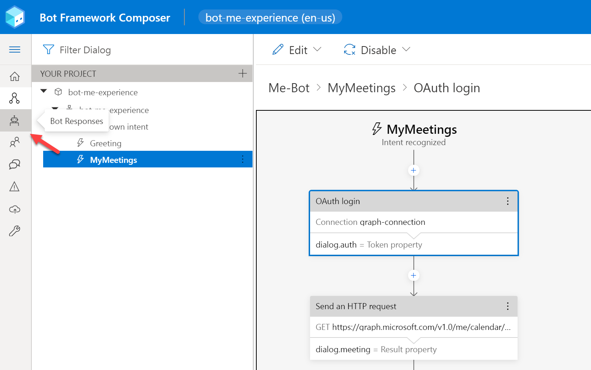Expand the Disable dropdown chevron
591x370 pixels.
[406, 49]
